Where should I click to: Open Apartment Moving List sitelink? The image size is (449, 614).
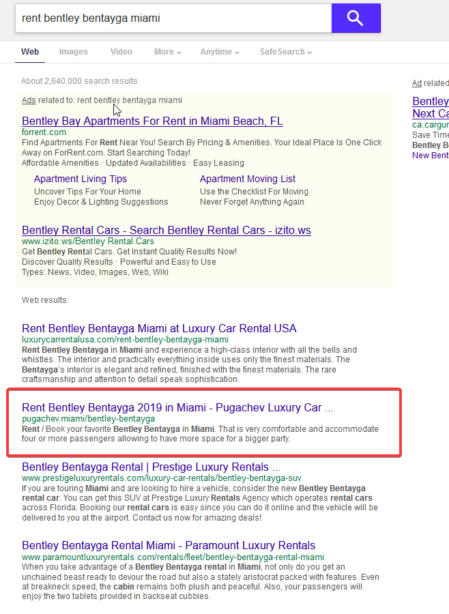(248, 179)
